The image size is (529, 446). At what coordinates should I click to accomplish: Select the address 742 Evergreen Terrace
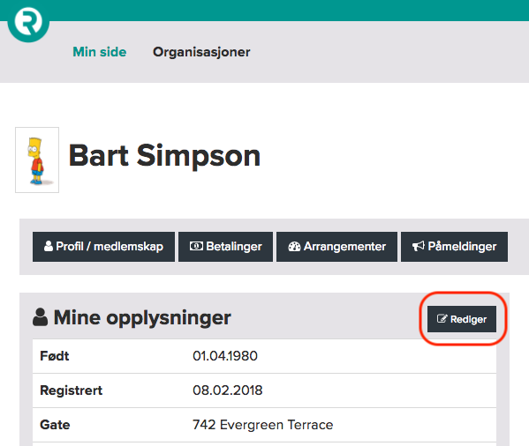[263, 425]
